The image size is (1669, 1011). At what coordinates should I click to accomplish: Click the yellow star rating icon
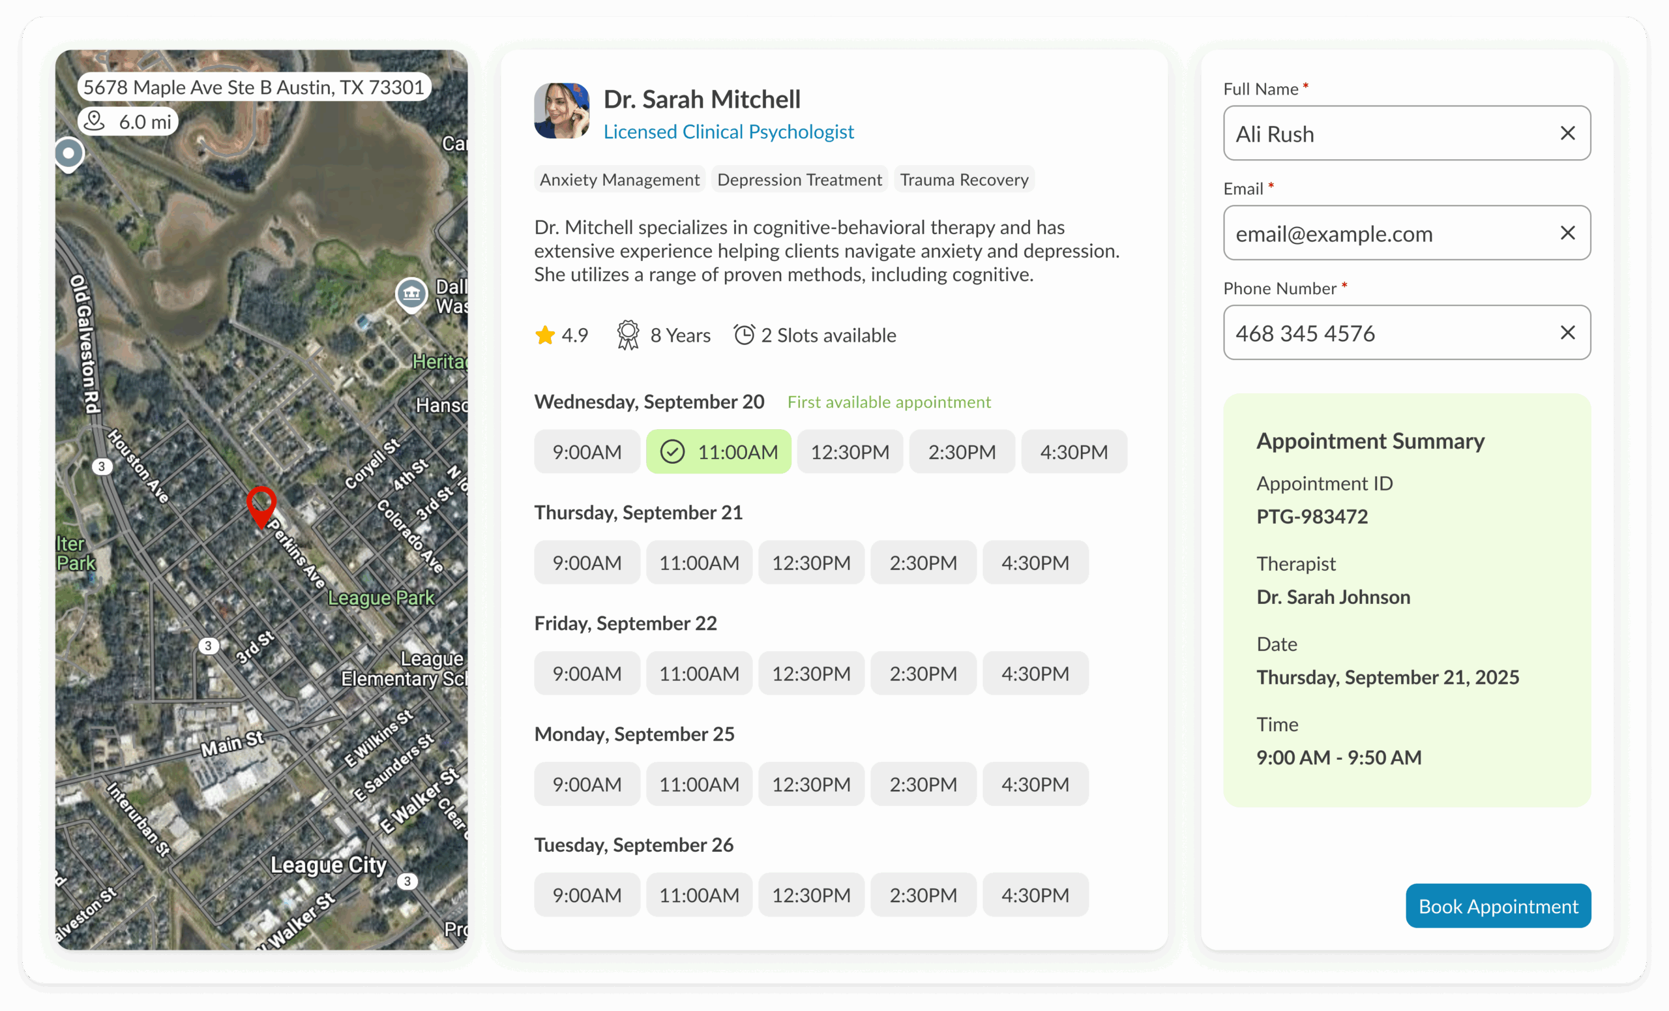pos(544,335)
